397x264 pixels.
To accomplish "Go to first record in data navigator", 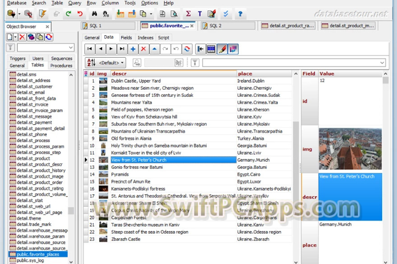I will (x=90, y=49).
